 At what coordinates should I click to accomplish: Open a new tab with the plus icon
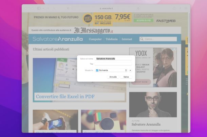(180, 8)
